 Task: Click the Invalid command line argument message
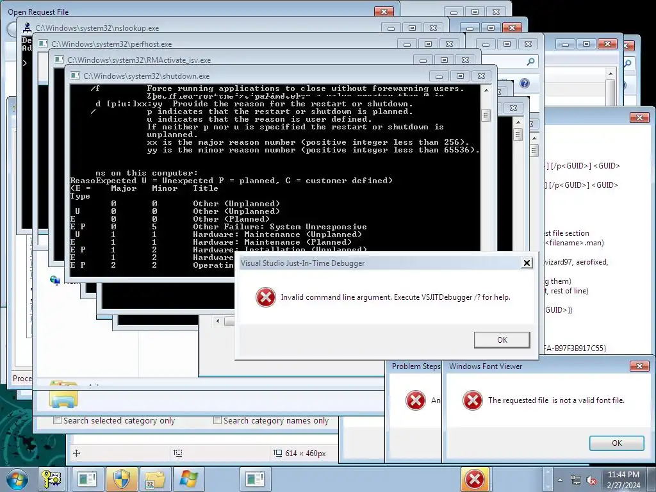pyautogui.click(x=395, y=297)
